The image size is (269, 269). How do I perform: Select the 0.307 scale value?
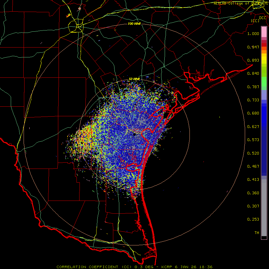click(253, 206)
